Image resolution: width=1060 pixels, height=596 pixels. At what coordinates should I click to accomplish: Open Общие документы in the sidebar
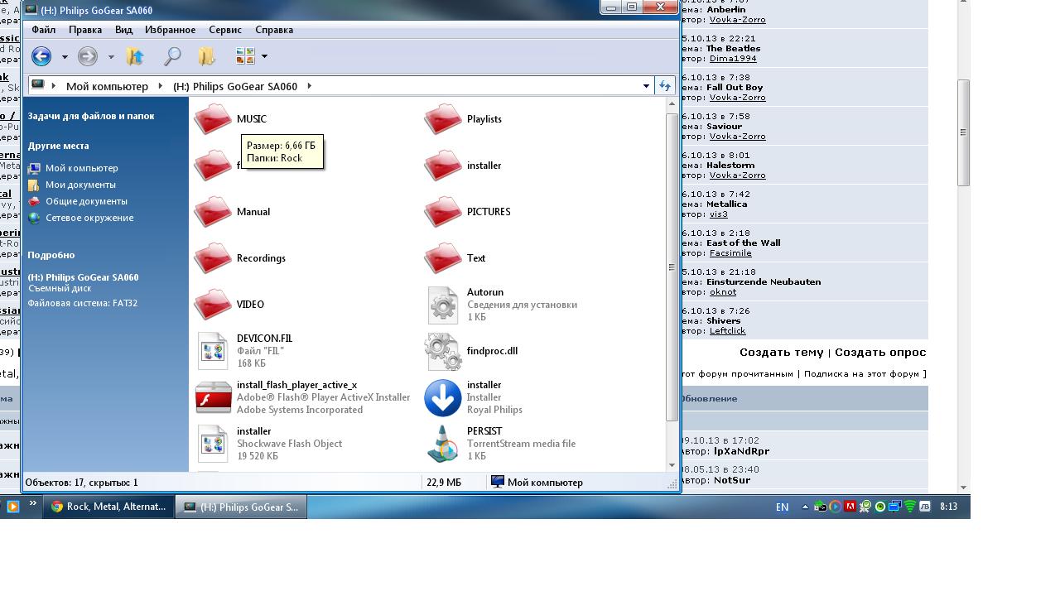pyautogui.click(x=86, y=201)
